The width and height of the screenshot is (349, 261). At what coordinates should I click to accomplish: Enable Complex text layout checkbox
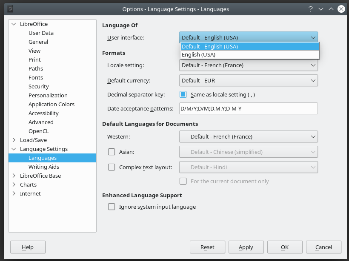(x=112, y=167)
